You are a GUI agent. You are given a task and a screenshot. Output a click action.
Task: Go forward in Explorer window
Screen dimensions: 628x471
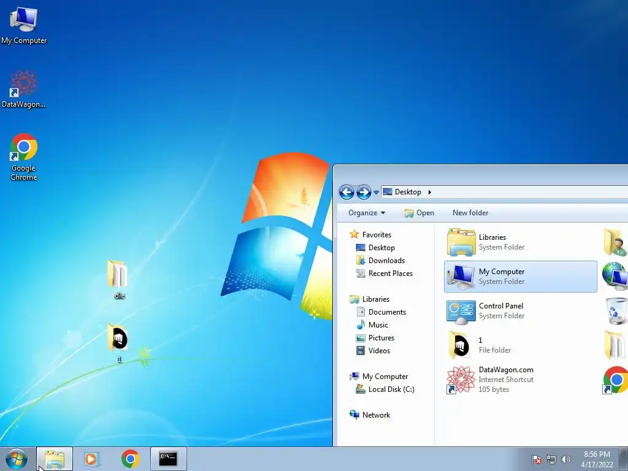(x=364, y=192)
